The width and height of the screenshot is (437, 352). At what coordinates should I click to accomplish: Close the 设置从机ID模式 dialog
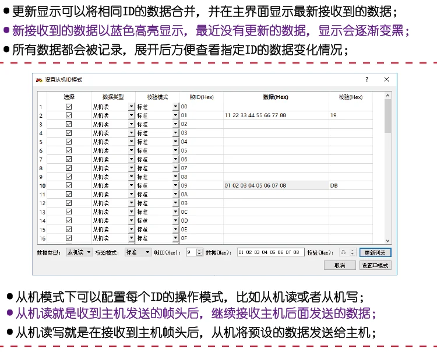coord(386,79)
